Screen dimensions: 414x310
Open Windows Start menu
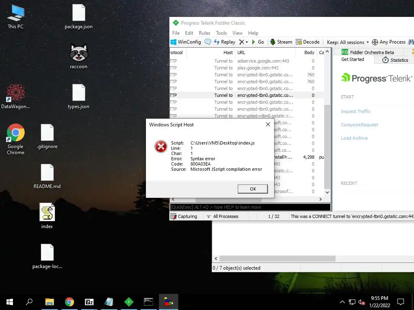[10, 302]
